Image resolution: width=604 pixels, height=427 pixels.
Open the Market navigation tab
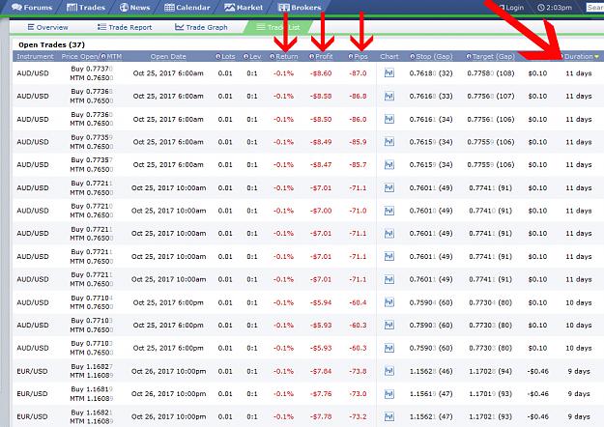point(244,8)
